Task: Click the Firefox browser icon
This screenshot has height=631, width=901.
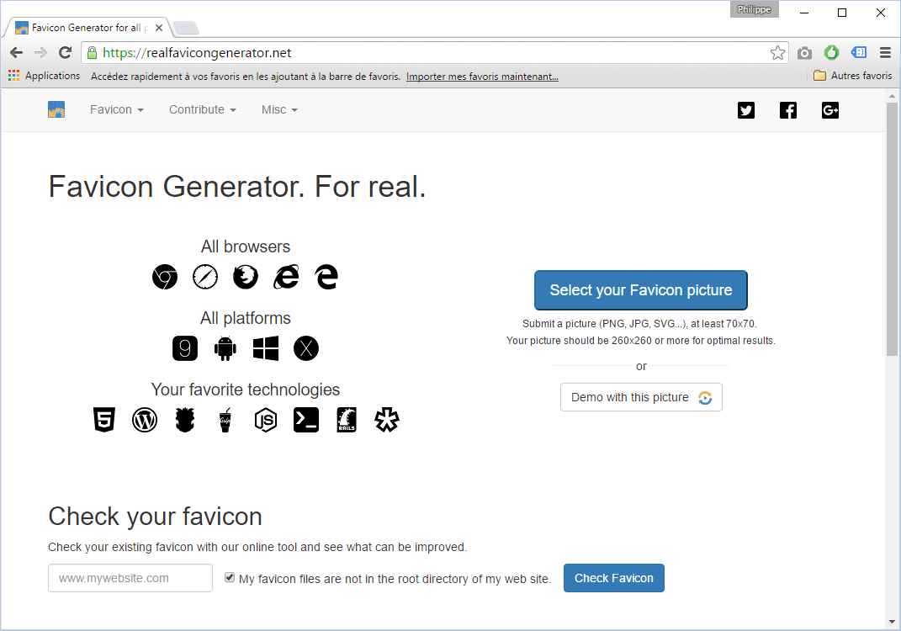Action: pyautogui.click(x=246, y=277)
